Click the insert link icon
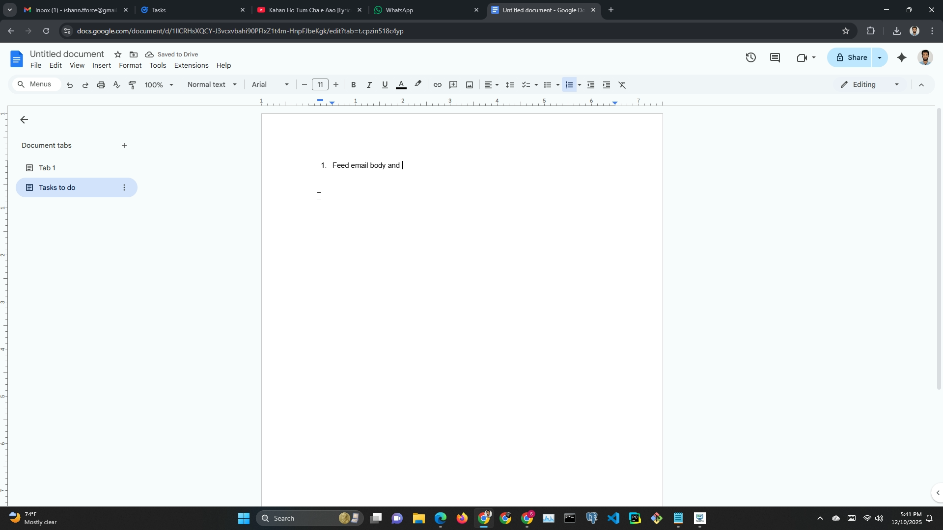The width and height of the screenshot is (943, 530). pyautogui.click(x=437, y=85)
